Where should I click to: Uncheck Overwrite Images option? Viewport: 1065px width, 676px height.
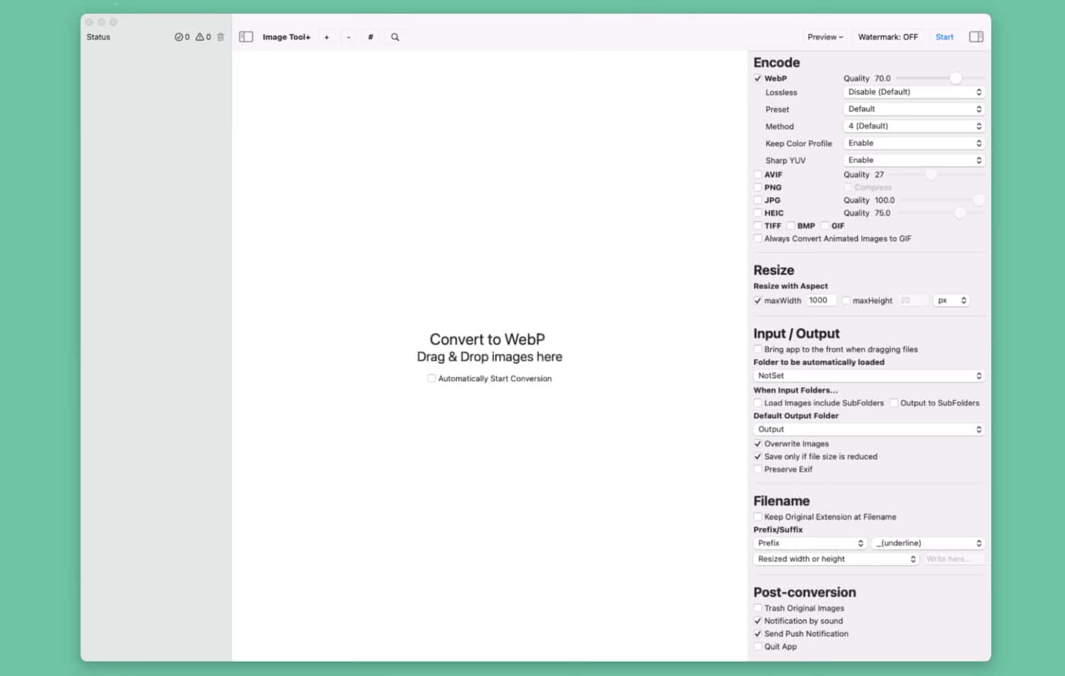point(758,444)
